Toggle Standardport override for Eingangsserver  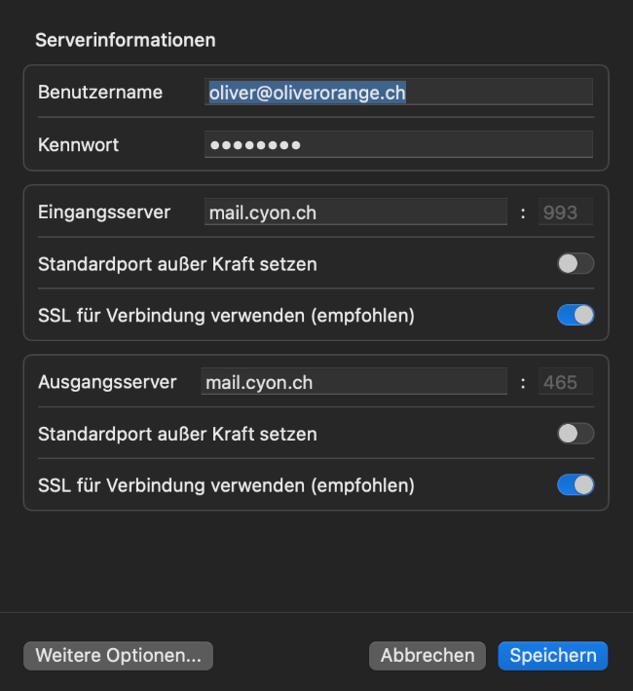[x=576, y=264]
